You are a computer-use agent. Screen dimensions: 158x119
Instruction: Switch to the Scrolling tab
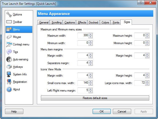56,22
